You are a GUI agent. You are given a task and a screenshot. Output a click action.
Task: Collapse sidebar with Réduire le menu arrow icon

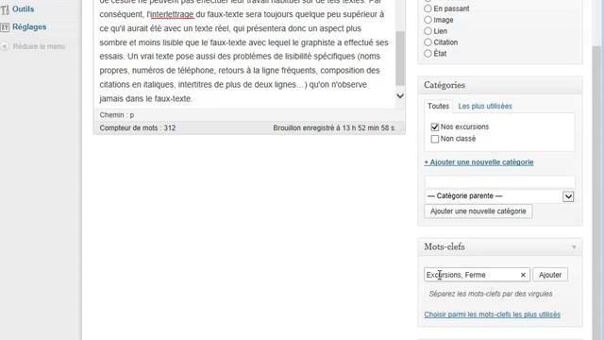tap(5, 46)
